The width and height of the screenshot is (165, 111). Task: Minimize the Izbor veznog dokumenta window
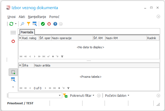(x=145, y=8)
